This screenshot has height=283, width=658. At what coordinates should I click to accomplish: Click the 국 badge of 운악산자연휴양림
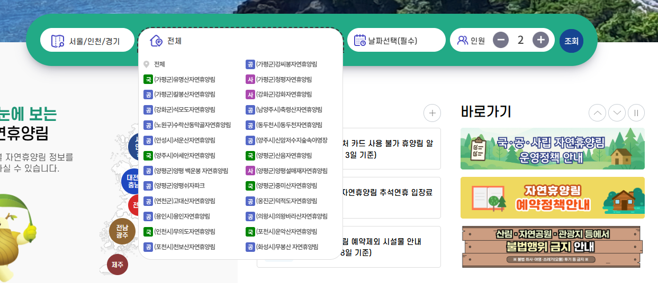(x=250, y=232)
